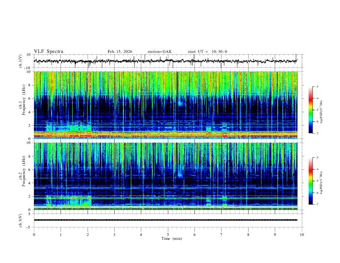Click the log(PSD) label beside ch.2 color bar
Screen dimensions: 340x263
(x=322, y=183)
